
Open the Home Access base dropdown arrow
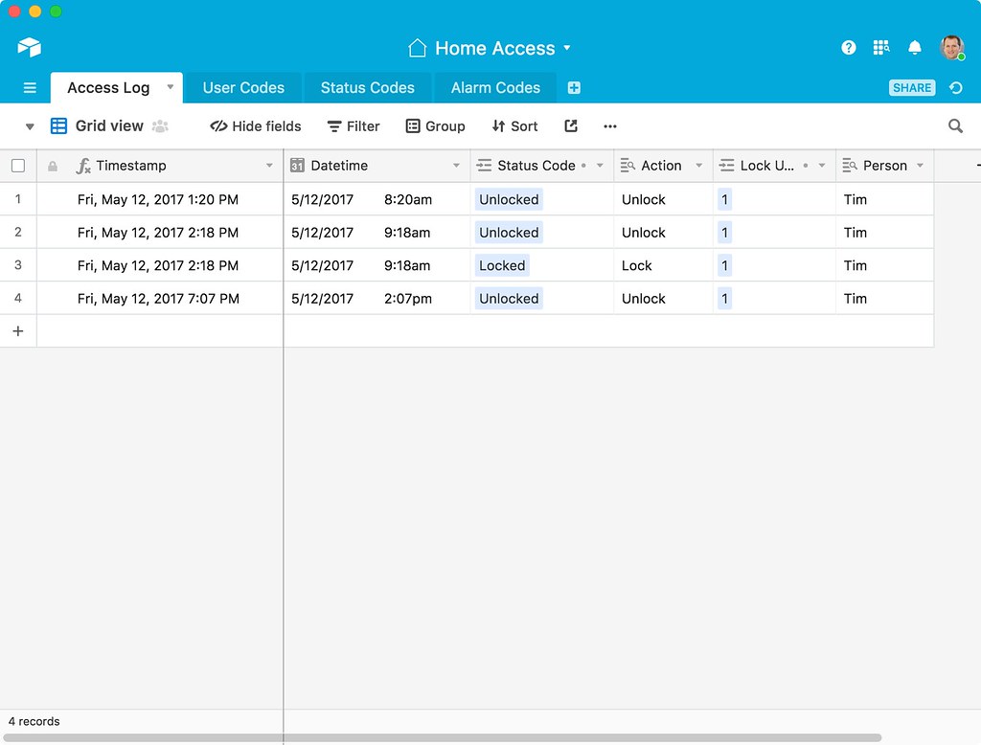567,47
